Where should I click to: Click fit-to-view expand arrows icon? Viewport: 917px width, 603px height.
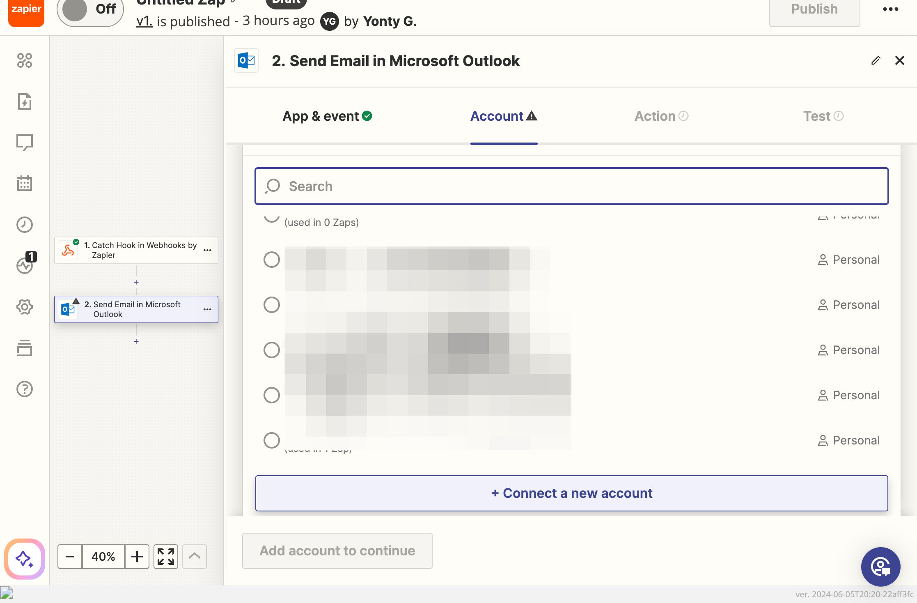[165, 557]
